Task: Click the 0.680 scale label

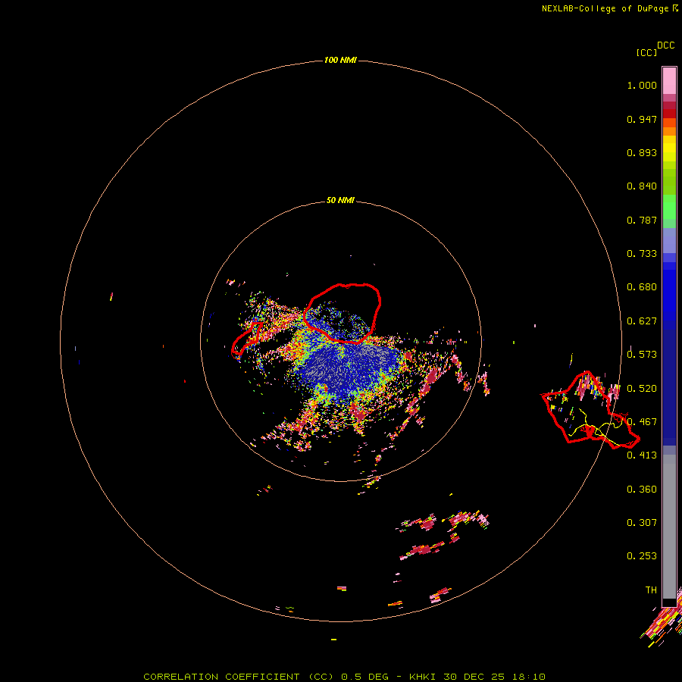Action: coord(642,287)
